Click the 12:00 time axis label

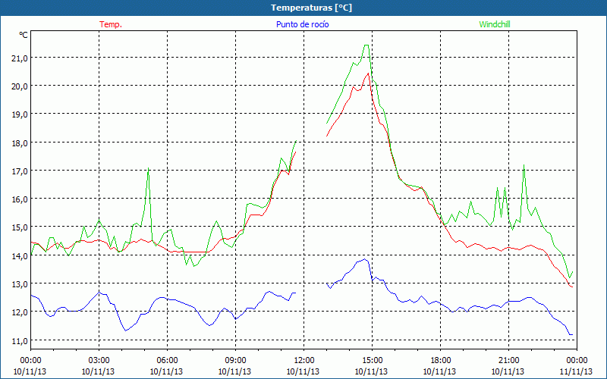[304, 361]
